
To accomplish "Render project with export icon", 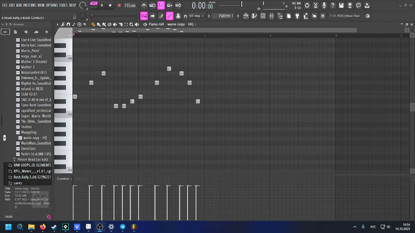I will point(350,5).
